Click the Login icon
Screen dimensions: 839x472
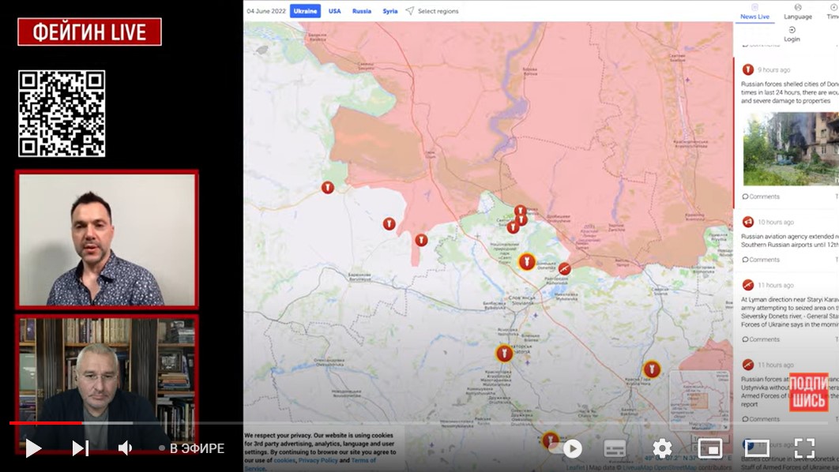click(x=792, y=34)
